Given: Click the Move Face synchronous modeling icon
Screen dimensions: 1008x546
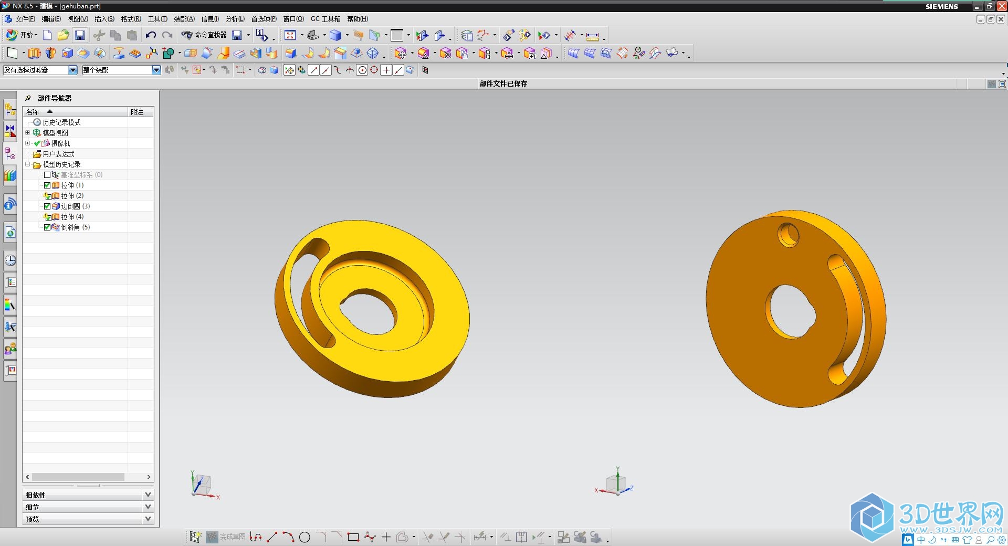Looking at the screenshot, I should 400,53.
